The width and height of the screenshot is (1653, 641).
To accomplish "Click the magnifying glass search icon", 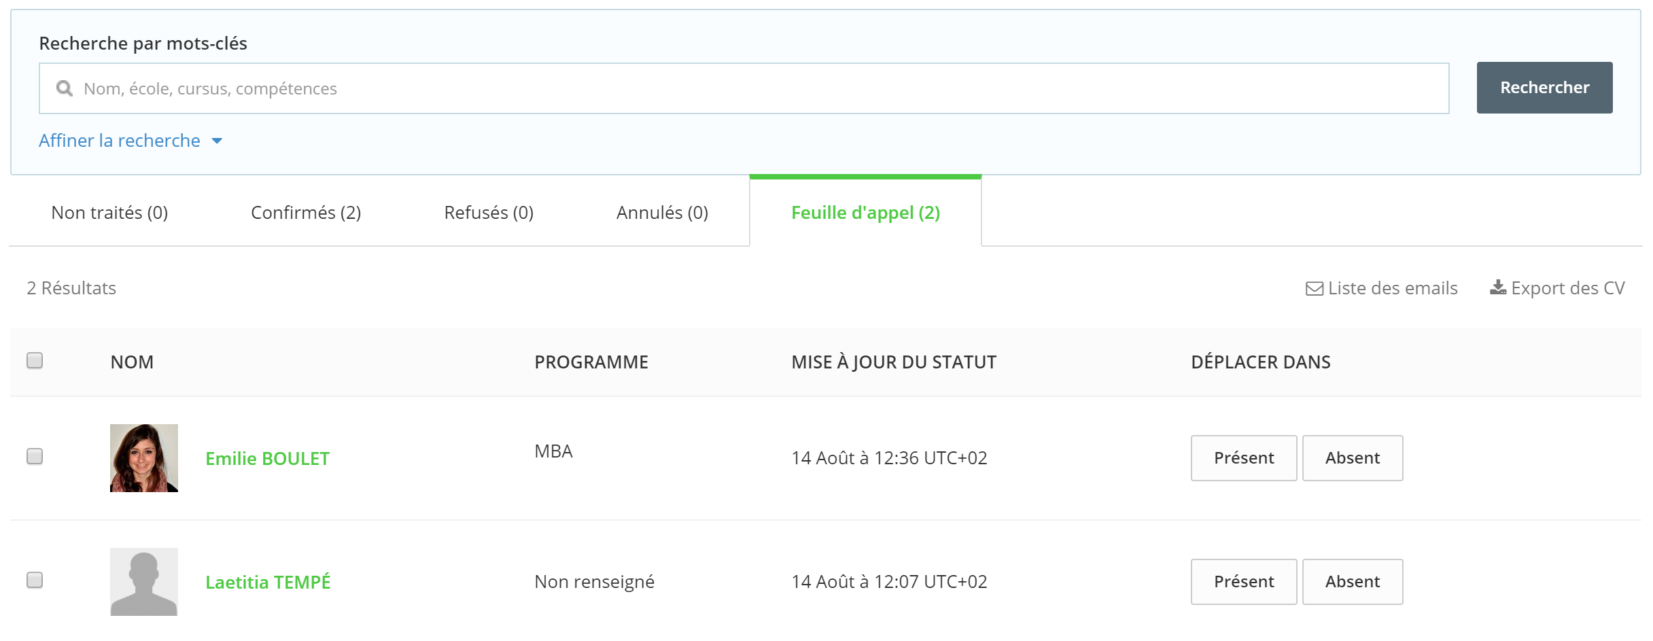I will tap(65, 88).
